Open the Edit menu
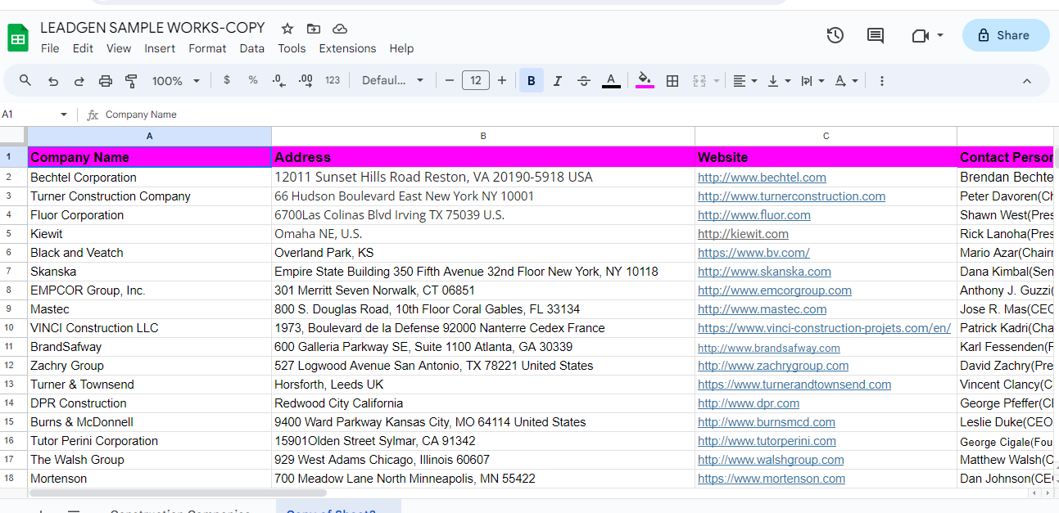 click(x=83, y=48)
